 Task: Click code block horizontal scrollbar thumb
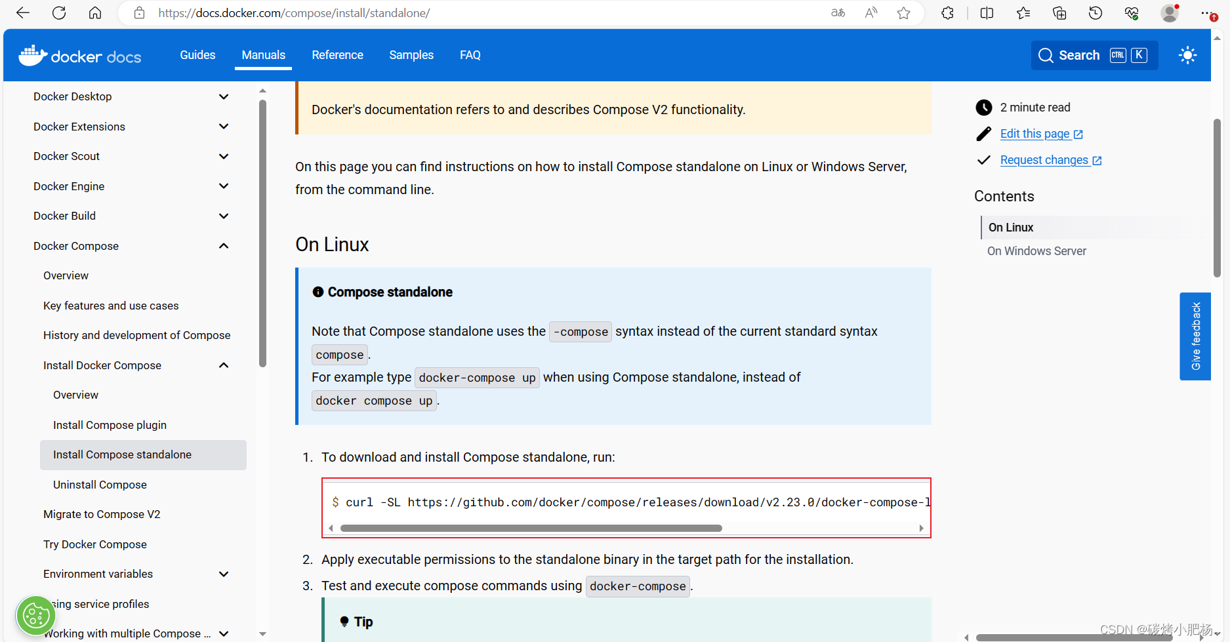(531, 528)
